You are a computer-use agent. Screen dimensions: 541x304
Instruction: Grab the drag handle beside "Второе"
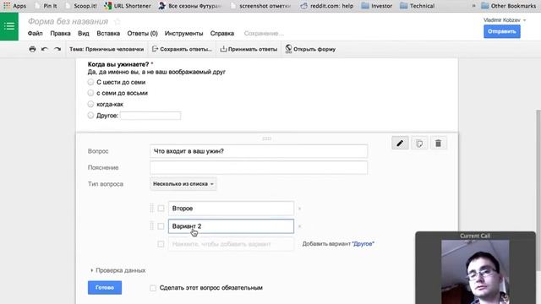[151, 209]
